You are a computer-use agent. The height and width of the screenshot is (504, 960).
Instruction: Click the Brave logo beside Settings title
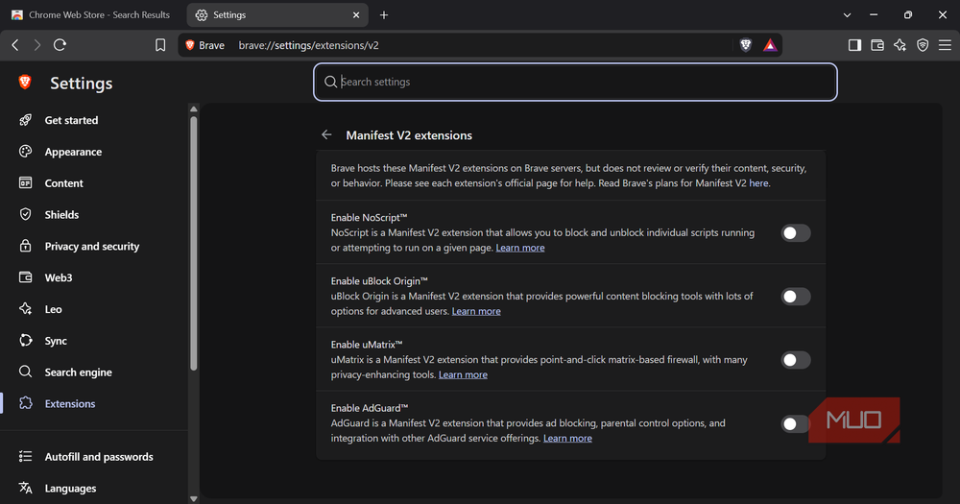pyautogui.click(x=25, y=82)
